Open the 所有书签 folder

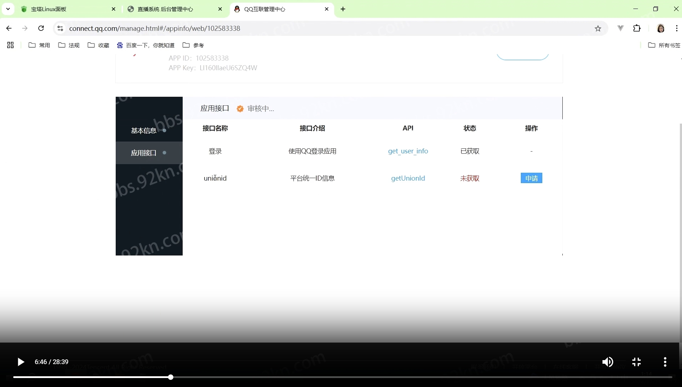tap(664, 45)
